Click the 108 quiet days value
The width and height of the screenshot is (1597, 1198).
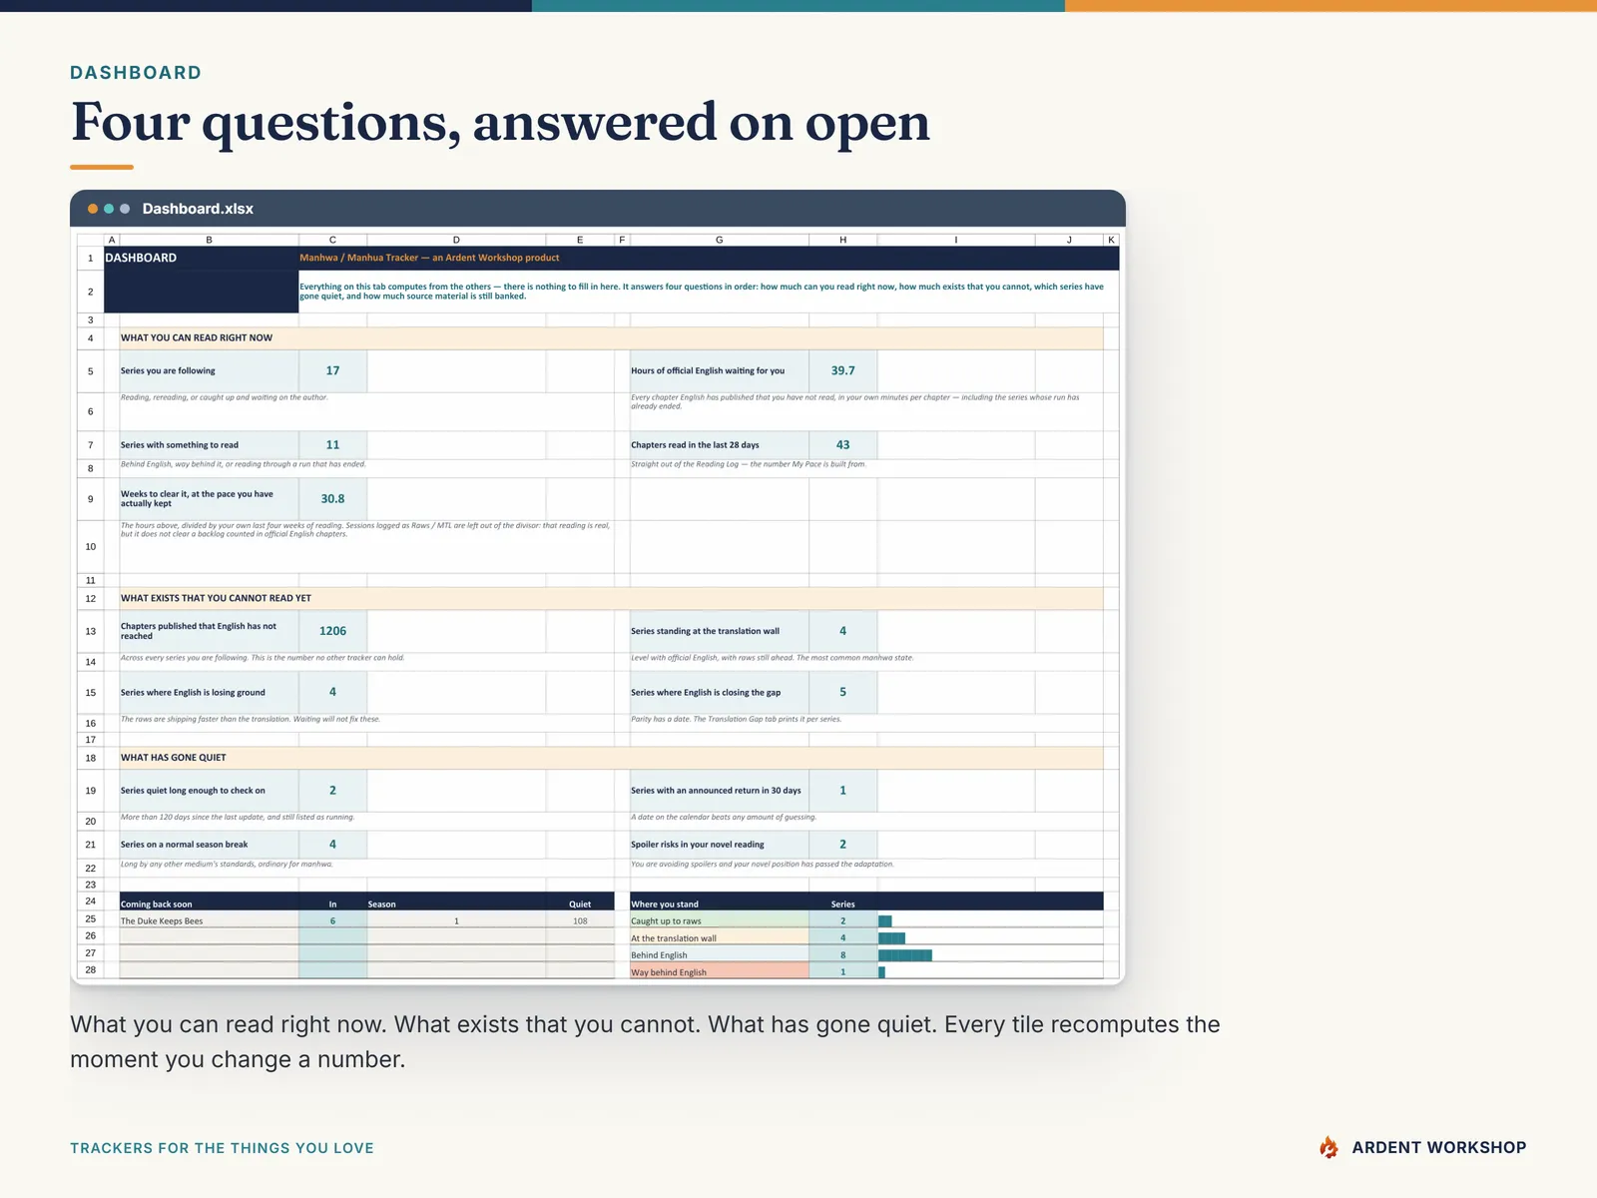click(580, 920)
